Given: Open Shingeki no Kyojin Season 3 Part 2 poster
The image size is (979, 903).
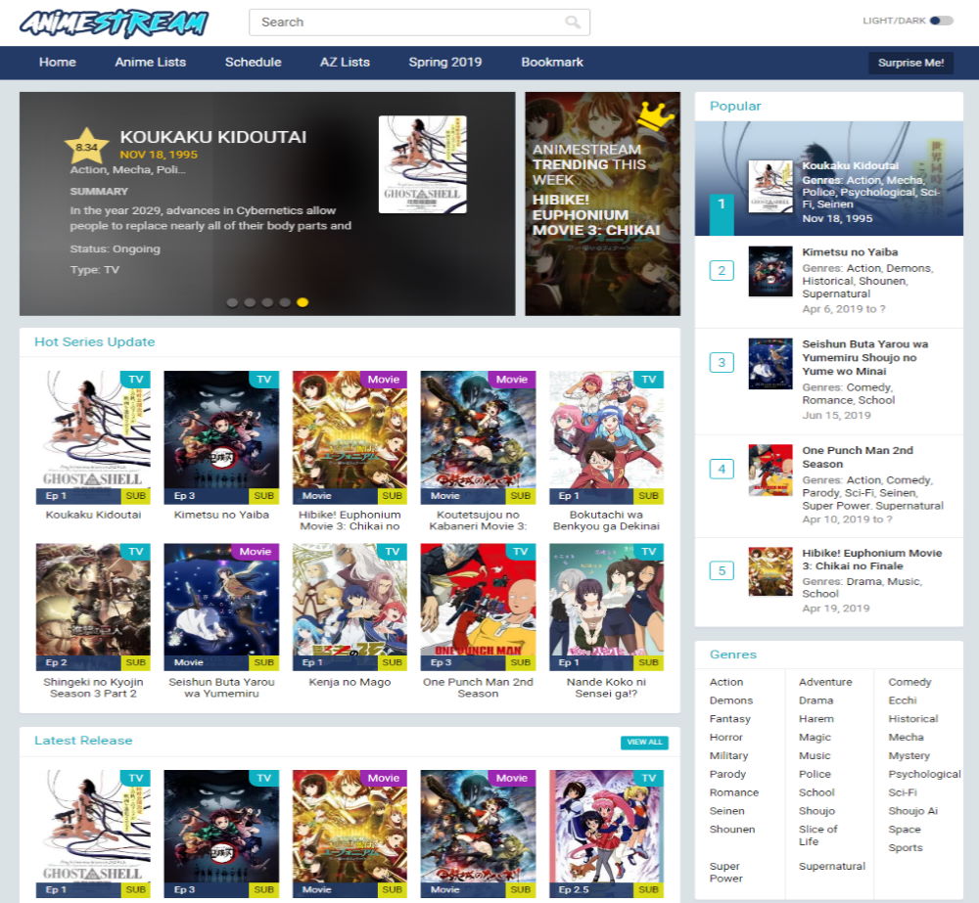Looking at the screenshot, I should click(93, 608).
